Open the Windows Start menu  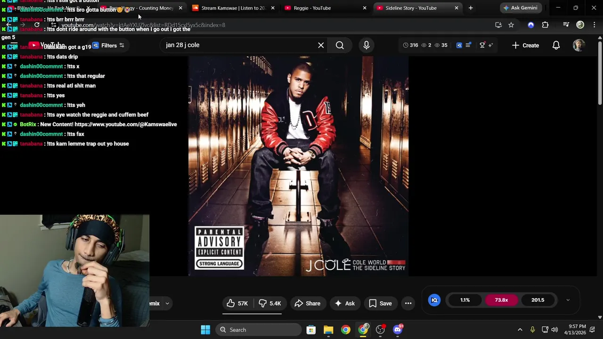tap(205, 330)
